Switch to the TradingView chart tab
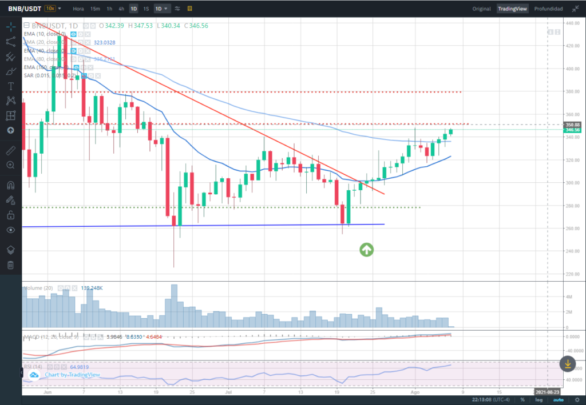The width and height of the screenshot is (586, 405). 512,9
